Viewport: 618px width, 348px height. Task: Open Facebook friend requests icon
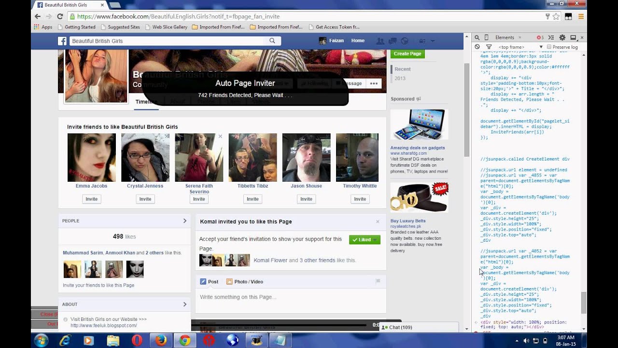point(380,41)
